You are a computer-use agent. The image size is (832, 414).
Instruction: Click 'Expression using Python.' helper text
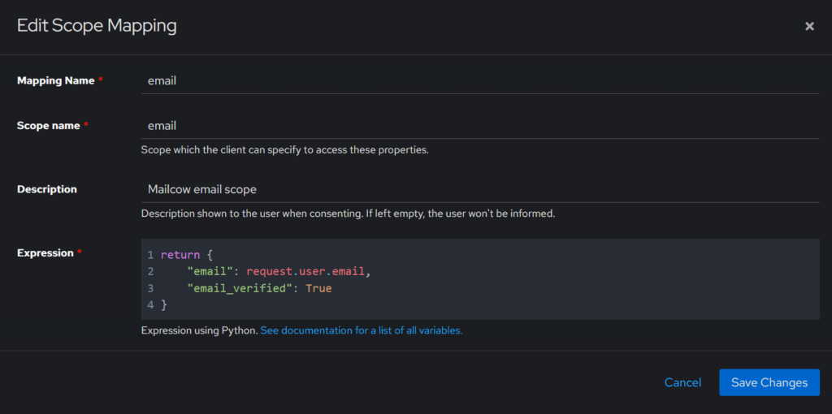tap(200, 330)
